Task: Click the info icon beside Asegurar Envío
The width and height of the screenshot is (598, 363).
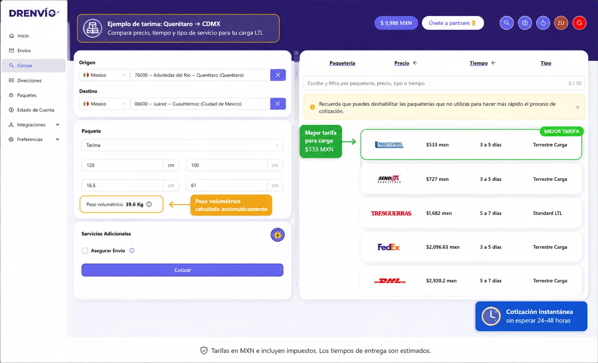Action: tap(132, 251)
